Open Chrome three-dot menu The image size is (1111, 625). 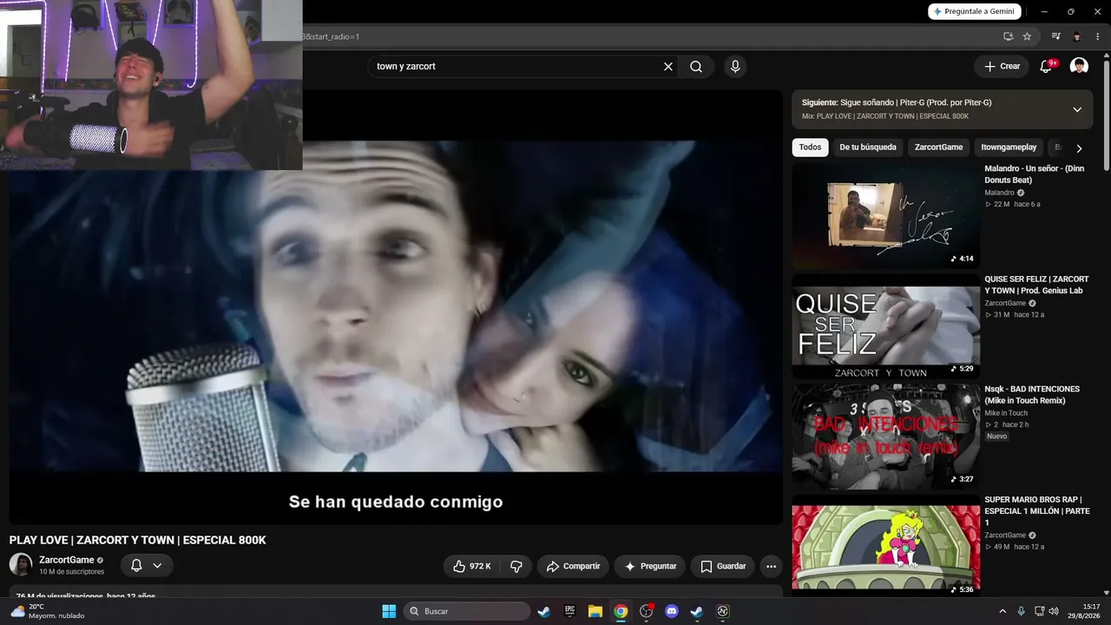(x=1098, y=36)
